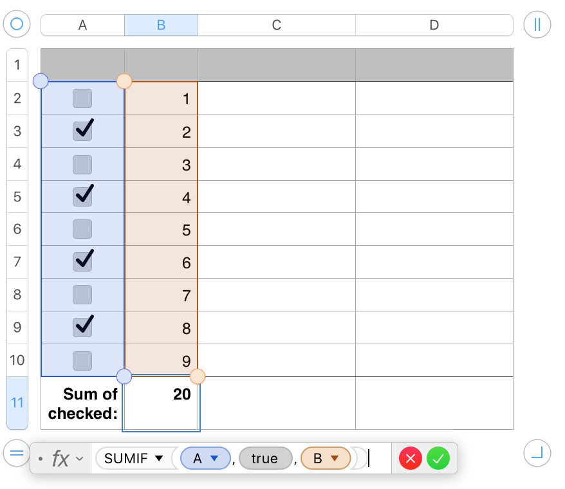
Task: Open the SUMIF function dropdown arrow
Action: [x=159, y=459]
